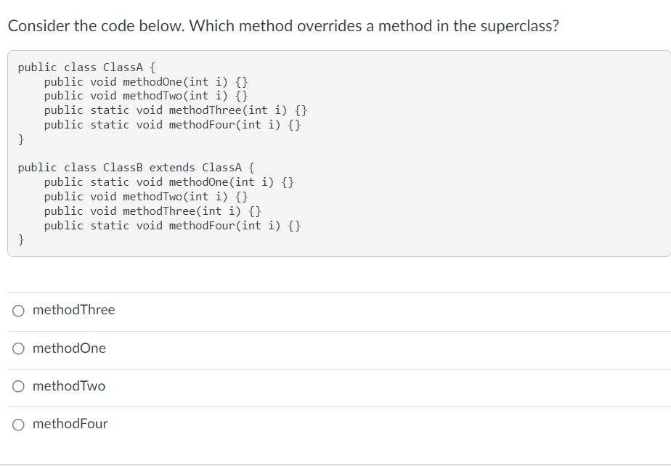
Task: Select the methodFour radio button
Action: point(18,424)
